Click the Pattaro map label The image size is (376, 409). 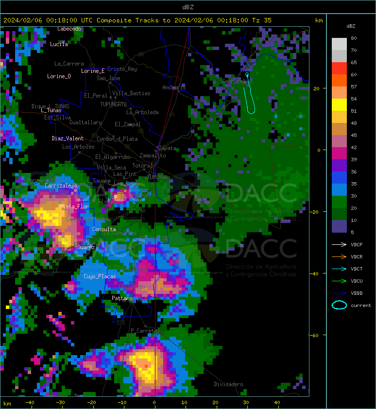pyautogui.click(x=122, y=298)
